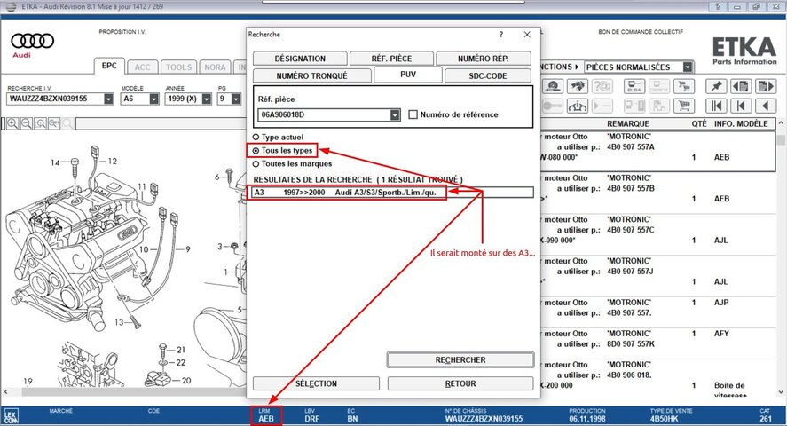Image resolution: width=787 pixels, height=426 pixels.
Task: Click the ETKA application menu icon
Action: tap(11, 6)
